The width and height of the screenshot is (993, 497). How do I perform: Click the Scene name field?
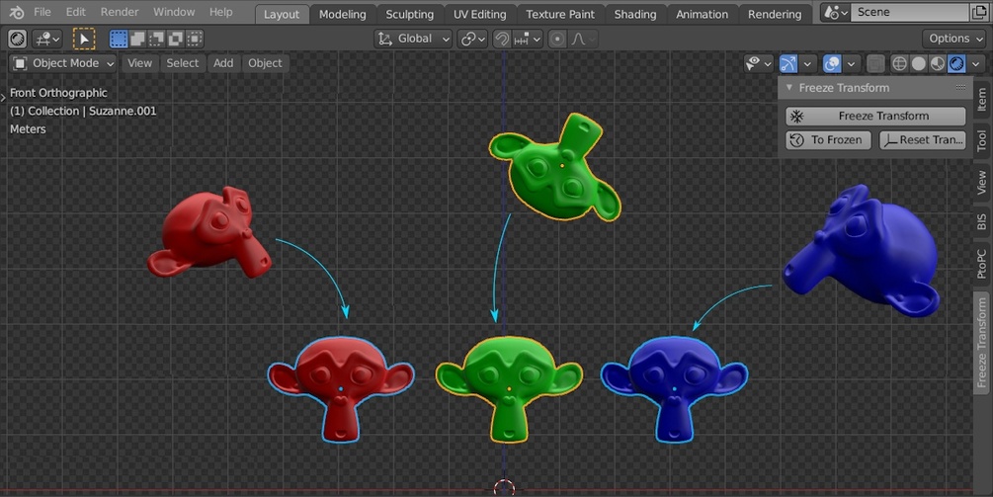tap(909, 12)
